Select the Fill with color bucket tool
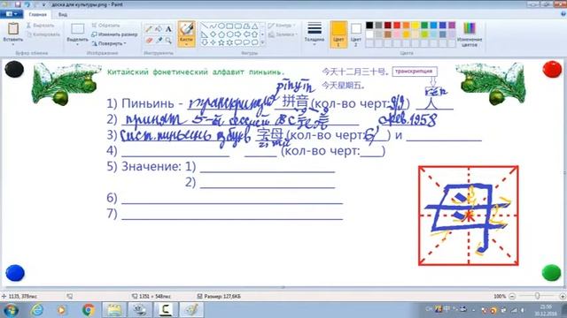This screenshot has width=567, height=318. tap(159, 29)
